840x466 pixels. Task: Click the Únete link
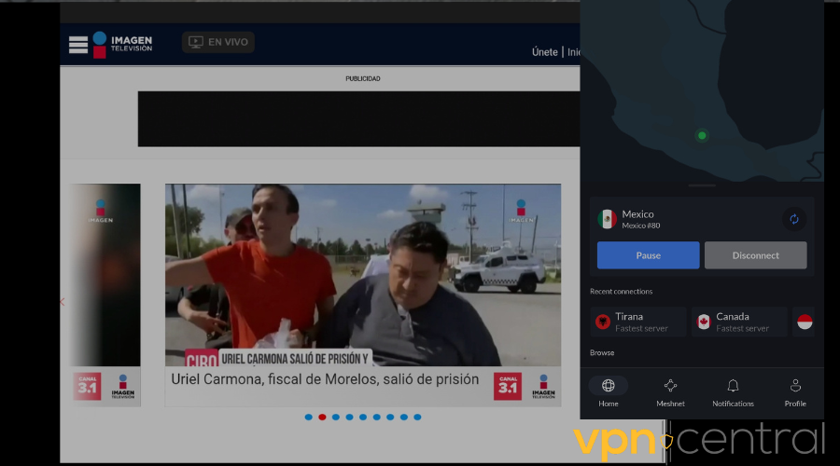click(x=544, y=52)
